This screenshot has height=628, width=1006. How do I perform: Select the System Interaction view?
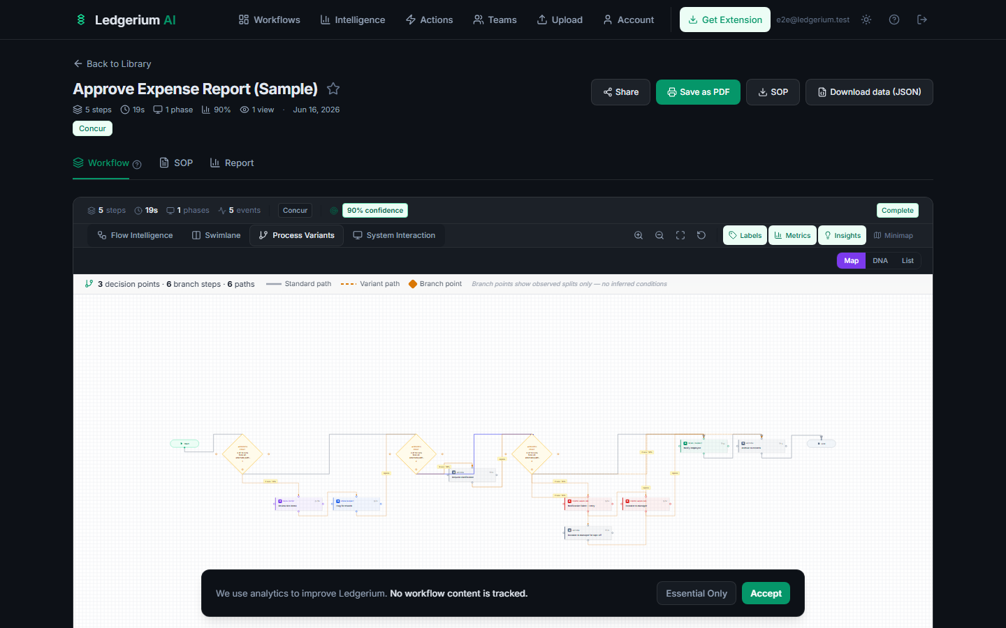coord(394,235)
